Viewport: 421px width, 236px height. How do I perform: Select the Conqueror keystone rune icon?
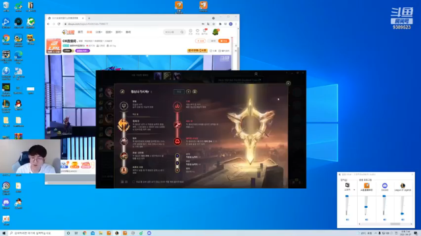[124, 125]
